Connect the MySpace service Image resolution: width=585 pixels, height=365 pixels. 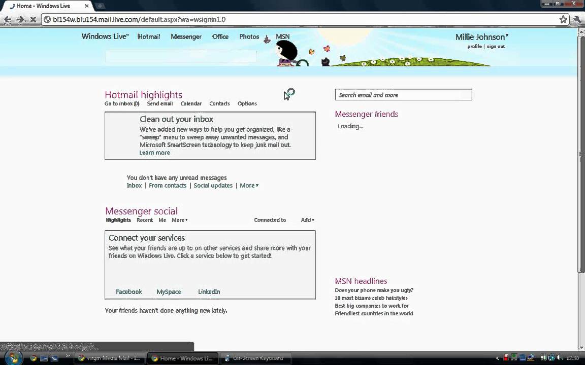pos(169,291)
